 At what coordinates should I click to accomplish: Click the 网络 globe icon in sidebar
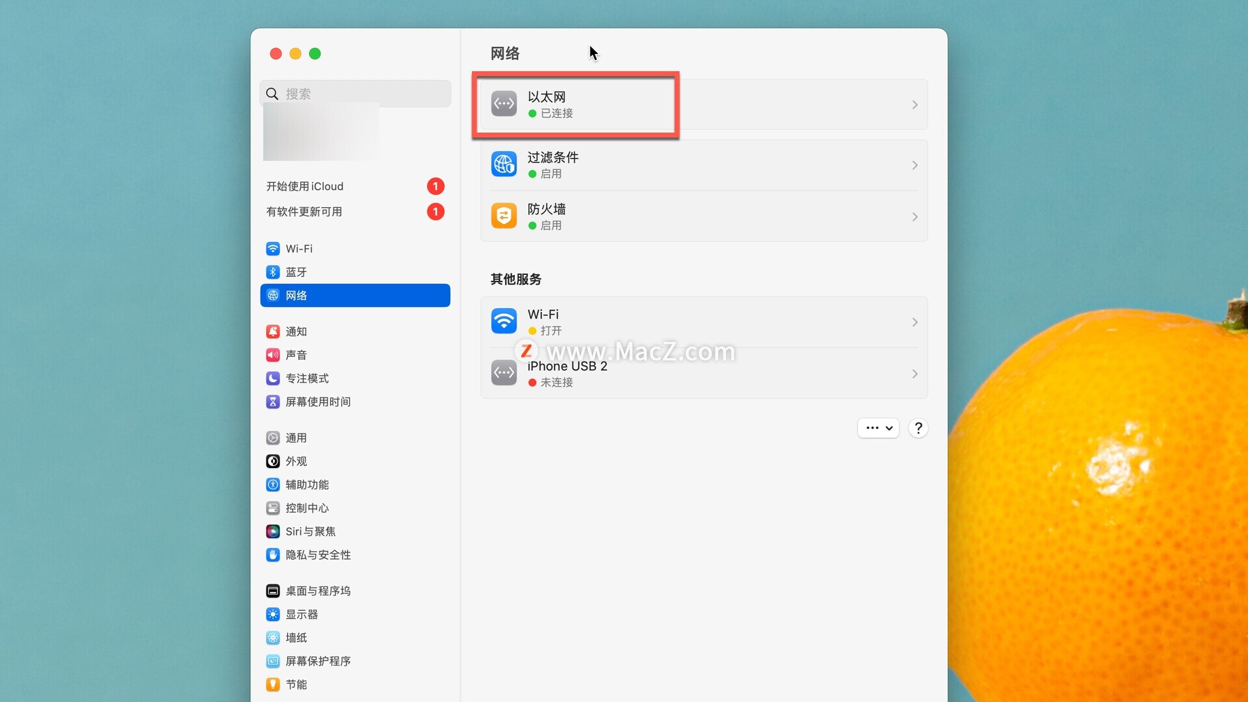coord(273,296)
